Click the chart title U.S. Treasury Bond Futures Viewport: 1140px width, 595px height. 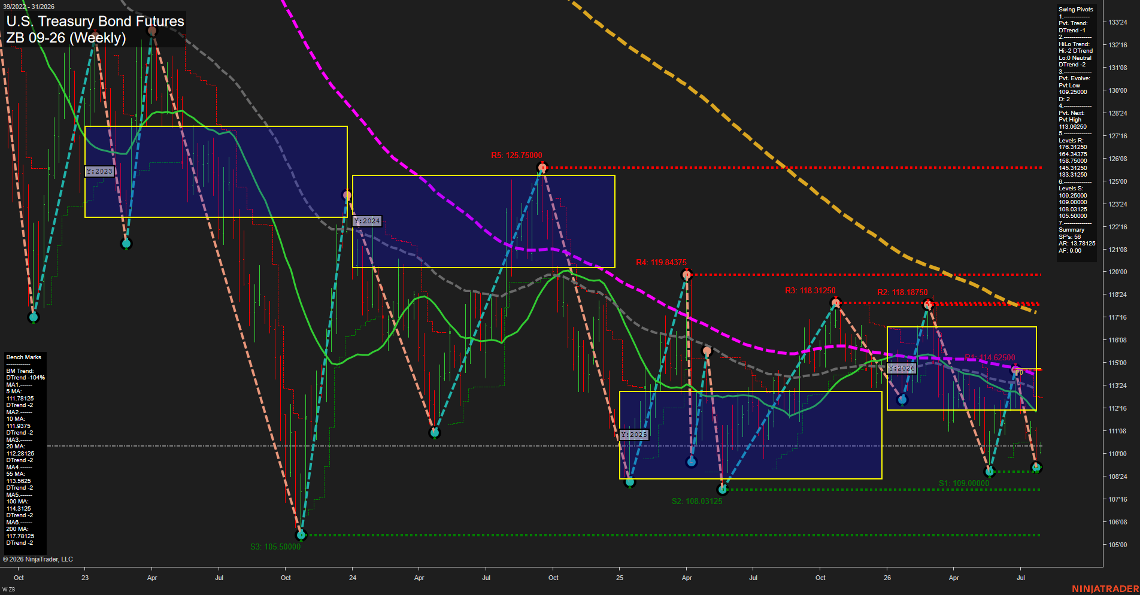click(95, 22)
